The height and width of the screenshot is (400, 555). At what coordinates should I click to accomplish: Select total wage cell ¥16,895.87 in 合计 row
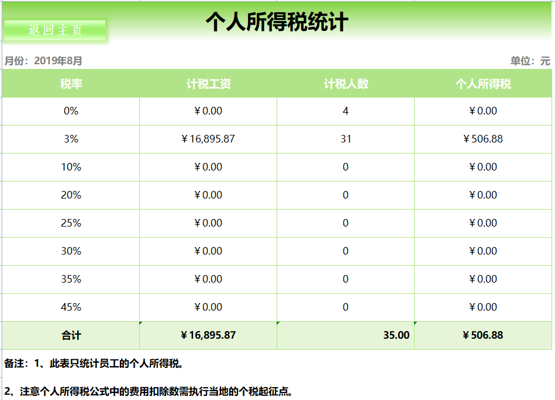pos(208,336)
